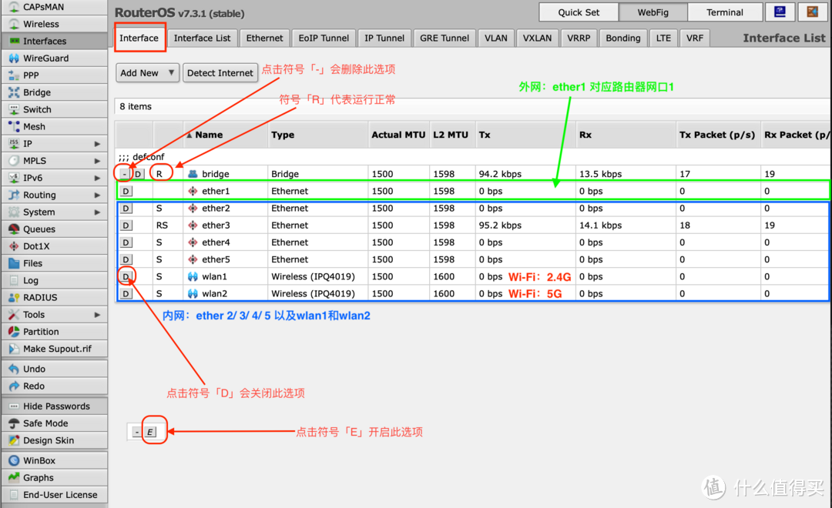832x508 pixels.
Task: Disable wlan2 using the D button
Action: tap(126, 294)
